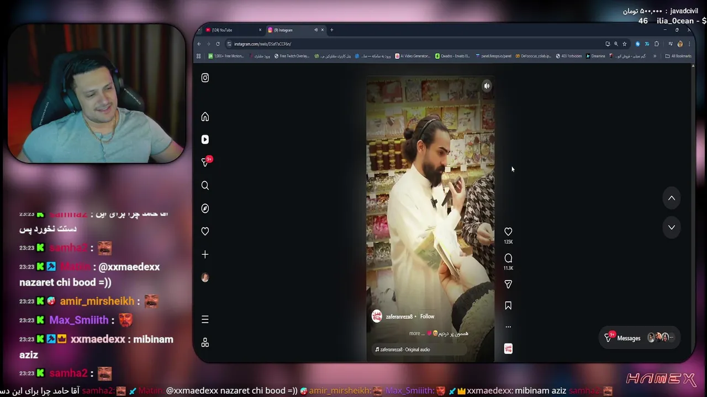The image size is (707, 397).
Task: Go back in browser history
Action: tap(199, 44)
